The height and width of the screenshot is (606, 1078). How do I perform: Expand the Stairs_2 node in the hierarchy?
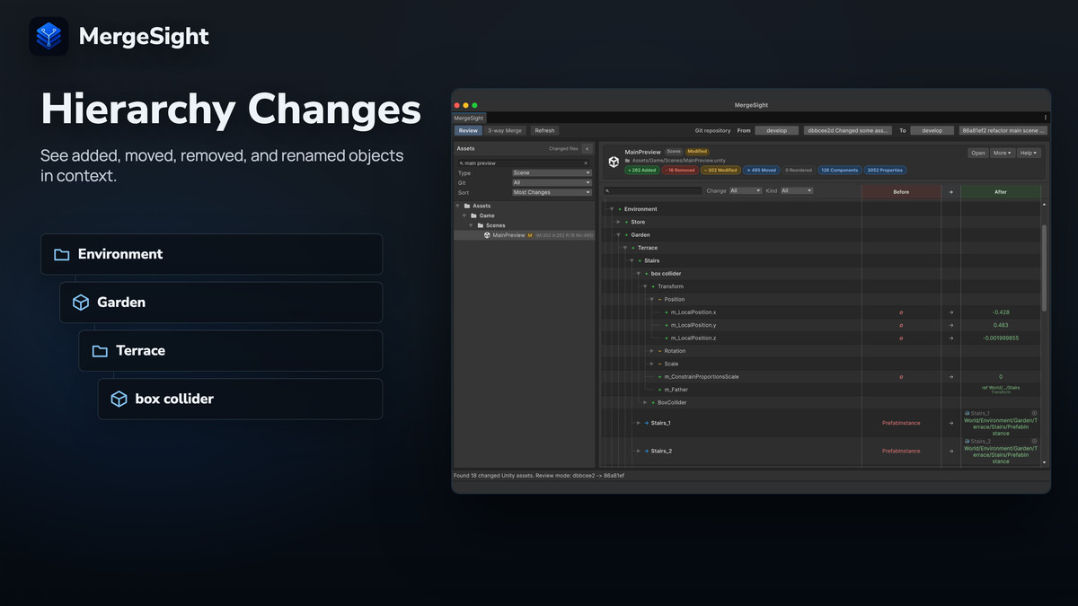(638, 451)
